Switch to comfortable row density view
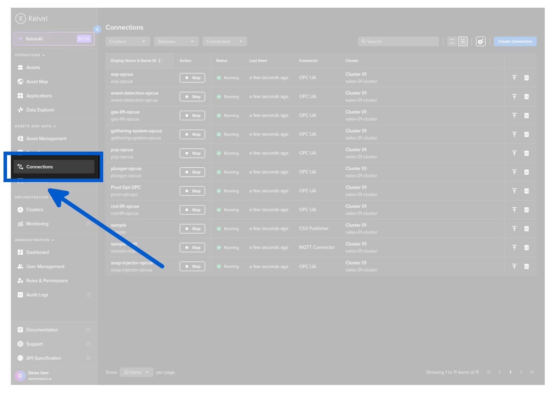The width and height of the screenshot is (556, 393). point(463,41)
